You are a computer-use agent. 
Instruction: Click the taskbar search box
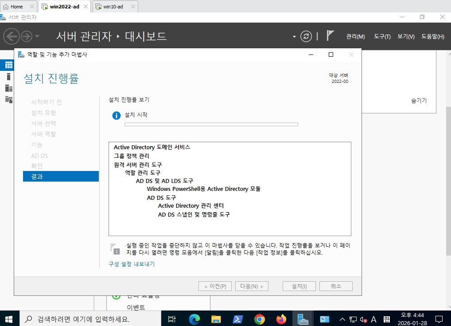pos(90,319)
